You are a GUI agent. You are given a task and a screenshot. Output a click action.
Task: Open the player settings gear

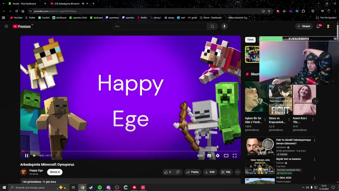click(218, 156)
